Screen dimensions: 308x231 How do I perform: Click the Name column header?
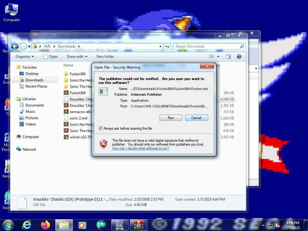click(68, 65)
